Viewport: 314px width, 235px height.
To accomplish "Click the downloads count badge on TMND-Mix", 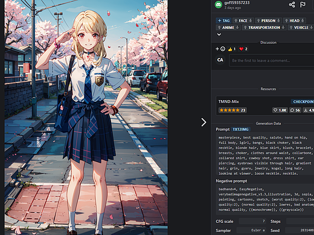I will (x=308, y=110).
